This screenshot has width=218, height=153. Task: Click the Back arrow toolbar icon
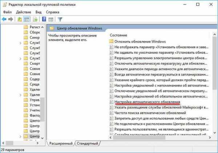(4, 19)
